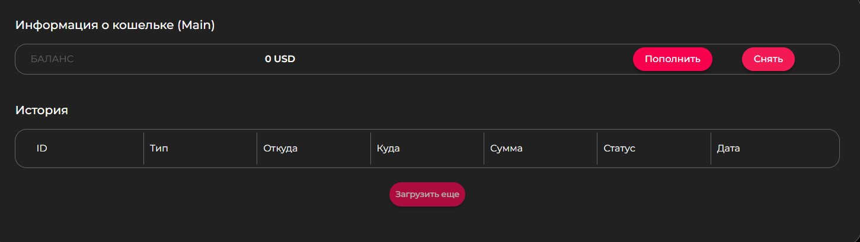Image resolution: width=860 pixels, height=242 pixels.
Task: Click the Дата column header
Action: tap(728, 149)
